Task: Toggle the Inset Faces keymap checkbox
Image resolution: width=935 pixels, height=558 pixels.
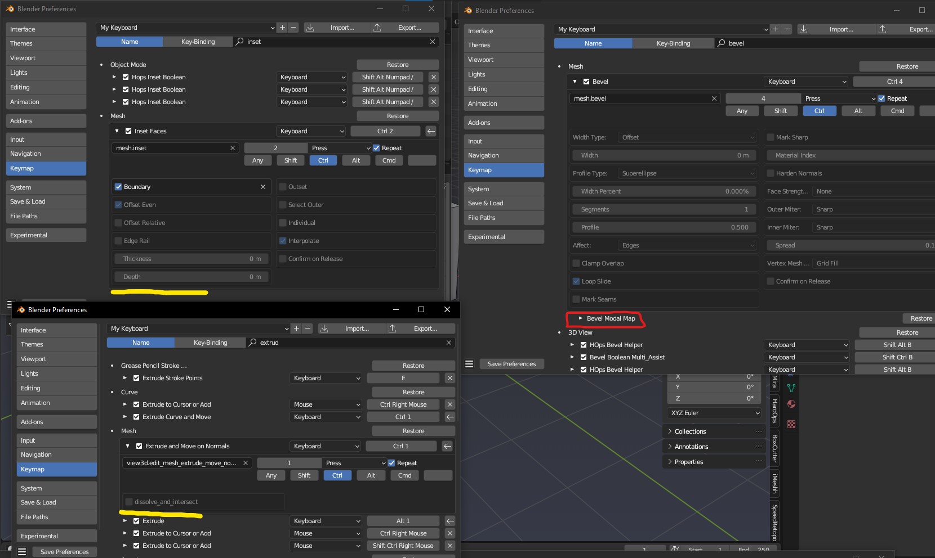Action: pyautogui.click(x=128, y=131)
